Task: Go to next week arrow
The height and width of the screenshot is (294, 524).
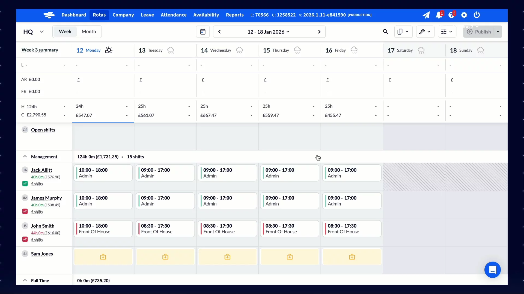Action: [x=319, y=32]
